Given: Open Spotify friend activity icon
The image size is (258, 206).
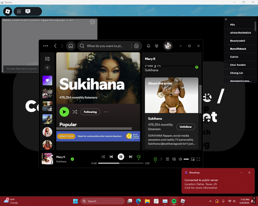Looking at the screenshot, I should coord(156,46).
